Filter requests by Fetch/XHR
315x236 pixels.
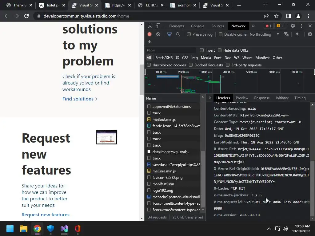pos(164,57)
